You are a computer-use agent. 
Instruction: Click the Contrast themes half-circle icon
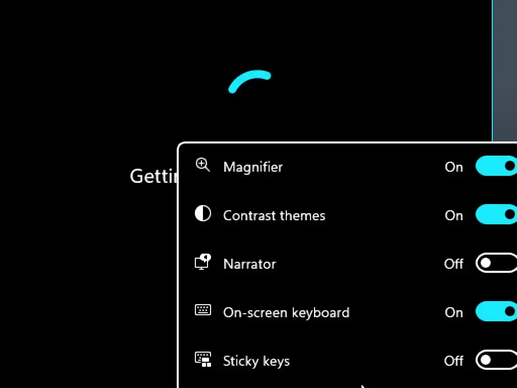tap(203, 213)
